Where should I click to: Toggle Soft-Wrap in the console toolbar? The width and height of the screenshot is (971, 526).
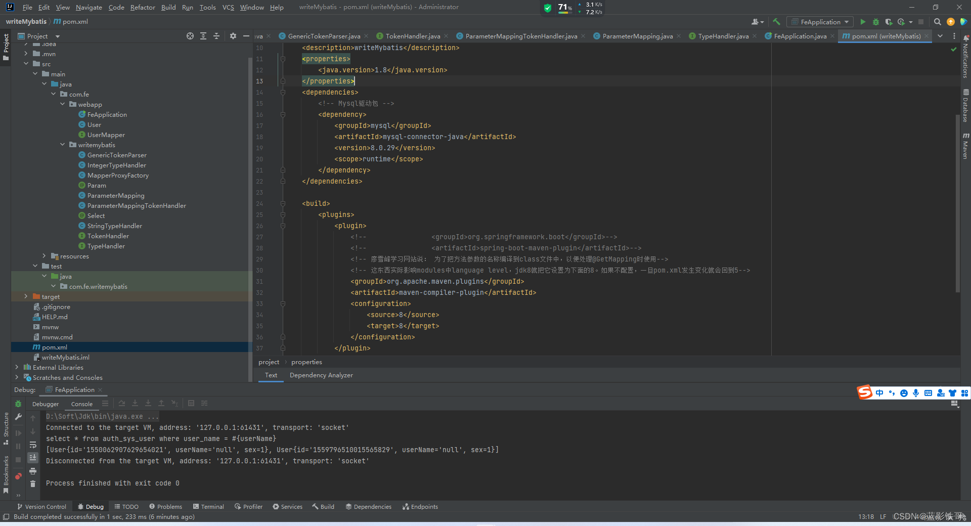(33, 446)
